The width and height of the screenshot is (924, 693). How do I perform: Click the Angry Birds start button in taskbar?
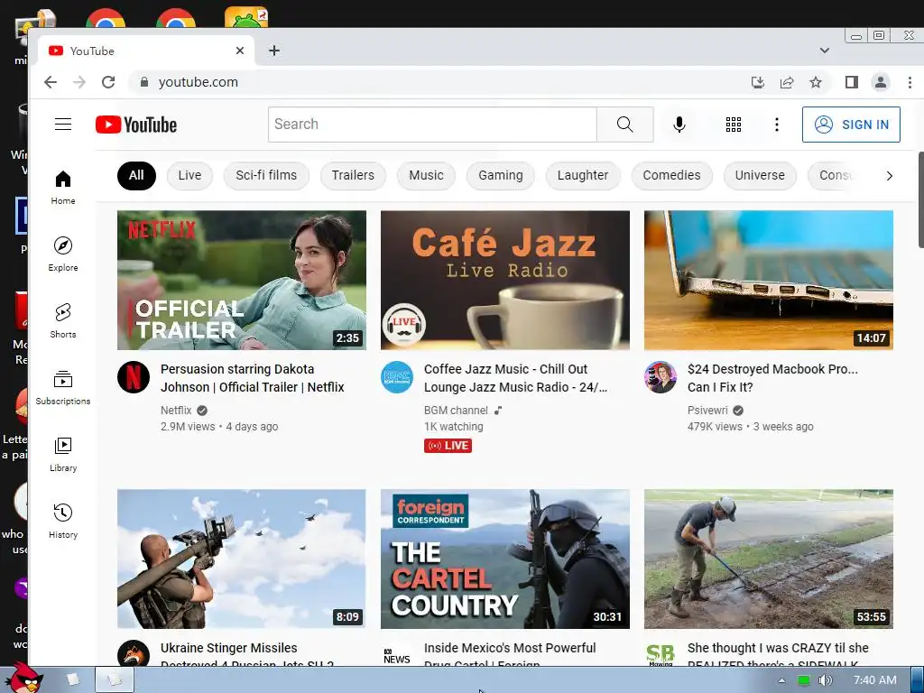[x=23, y=679]
